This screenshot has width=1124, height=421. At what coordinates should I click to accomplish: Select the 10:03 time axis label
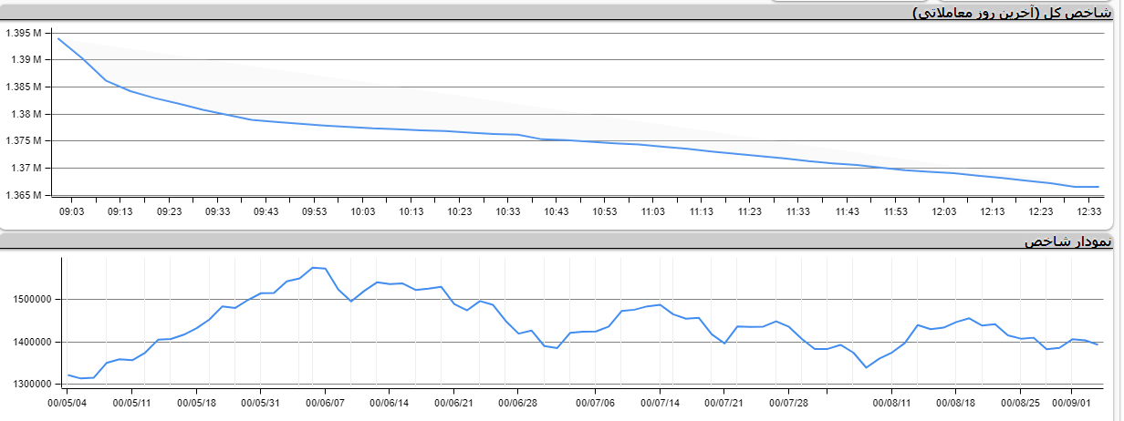363,211
